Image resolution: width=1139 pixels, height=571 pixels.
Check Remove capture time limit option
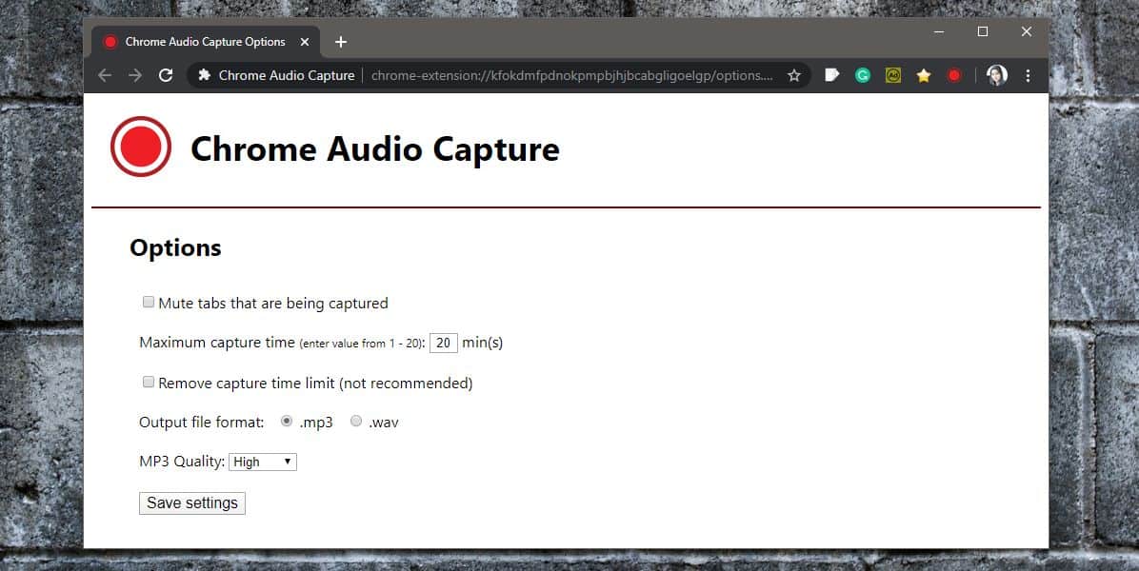coord(149,383)
